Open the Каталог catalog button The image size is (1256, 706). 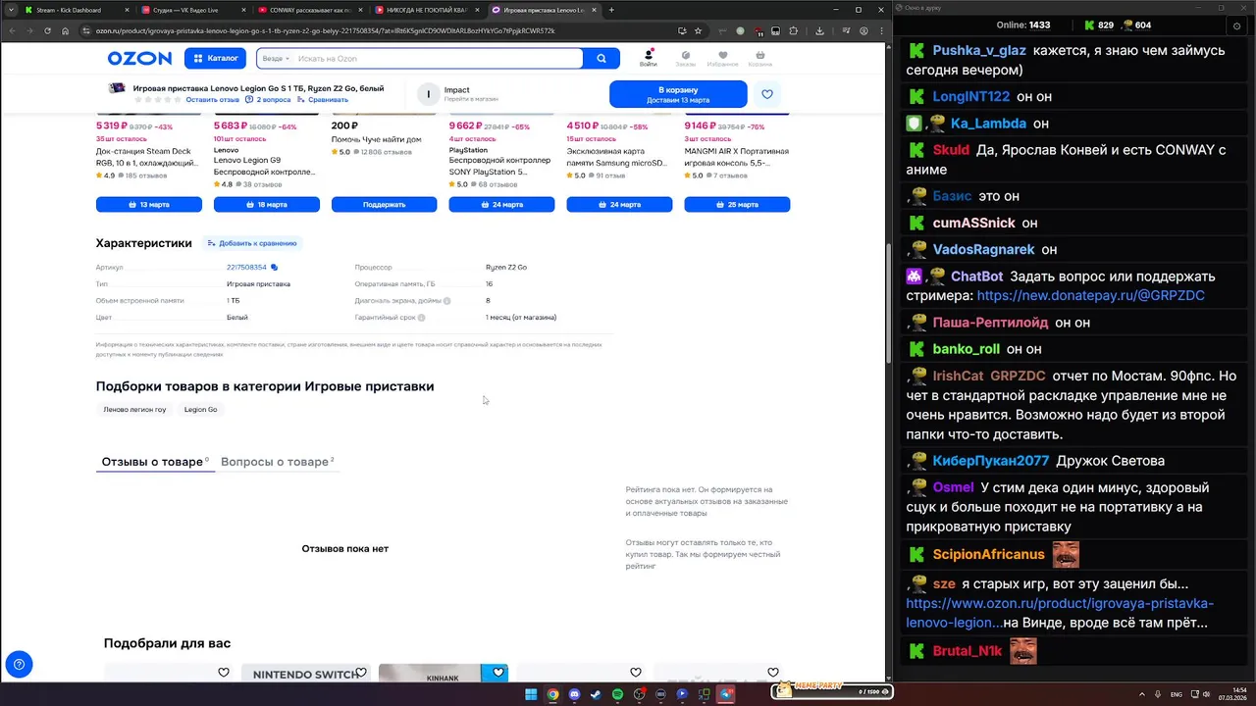[x=215, y=58]
